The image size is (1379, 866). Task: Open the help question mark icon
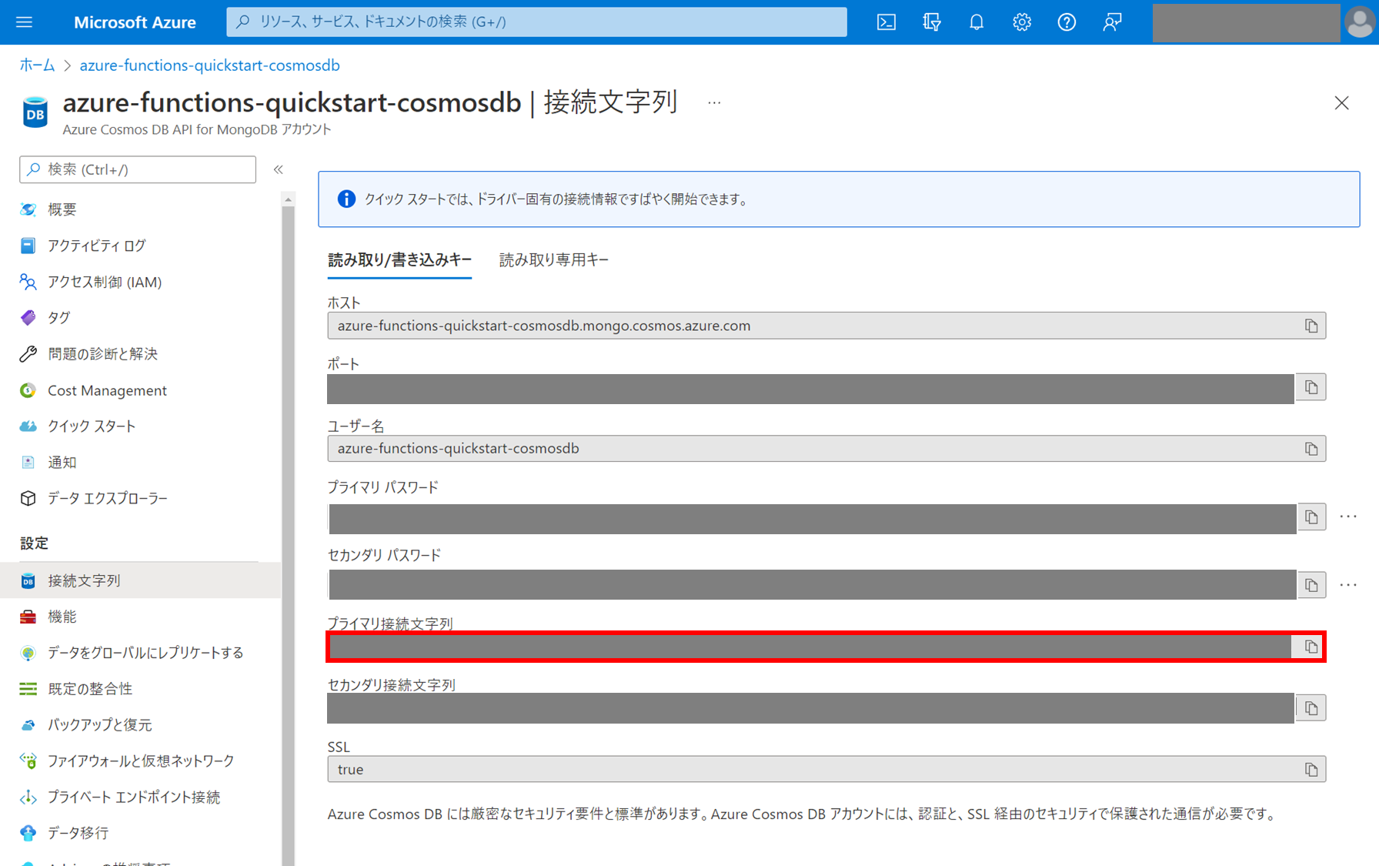[x=1066, y=22]
